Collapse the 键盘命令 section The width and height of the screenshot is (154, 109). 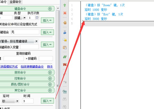click(50, 9)
